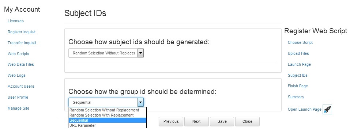
Task: Open Web Data Files
Action: (x=21, y=65)
